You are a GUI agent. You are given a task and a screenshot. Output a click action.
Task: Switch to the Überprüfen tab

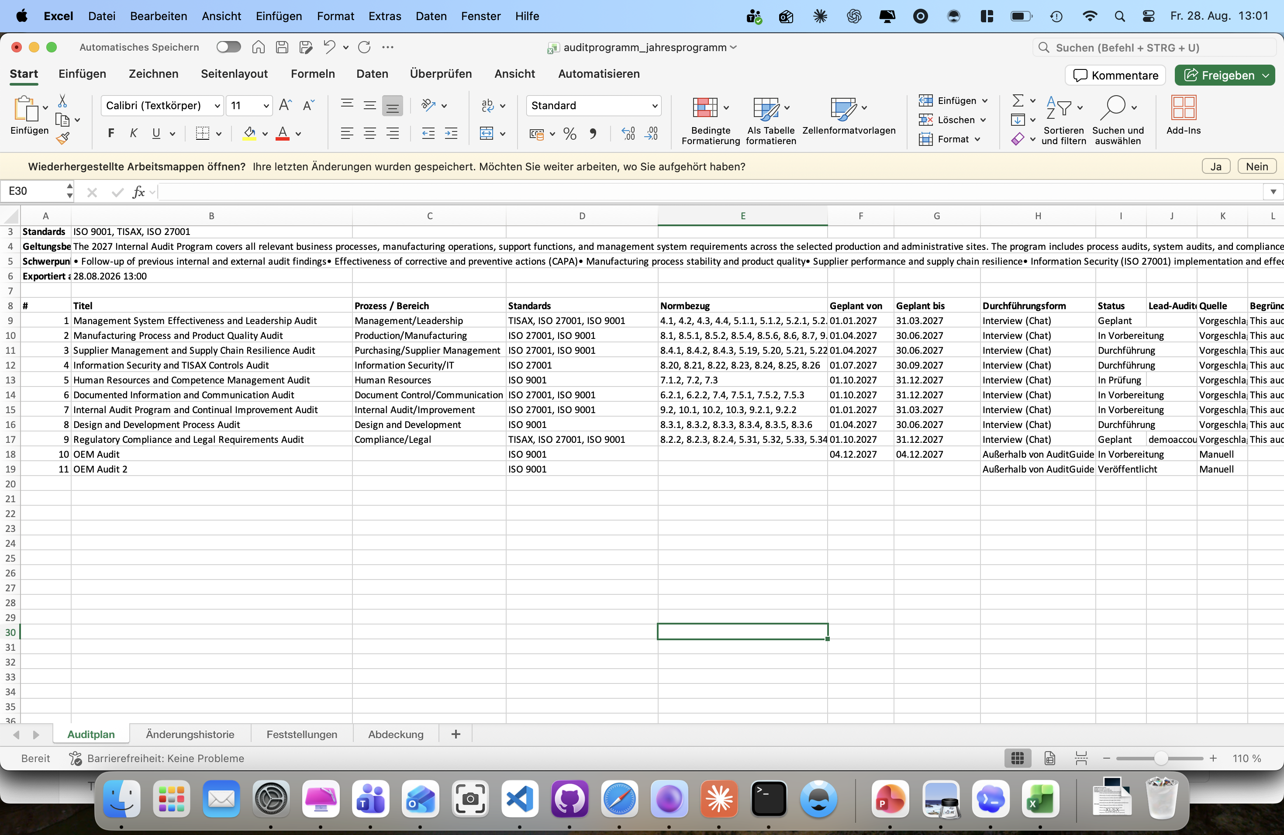tap(441, 74)
